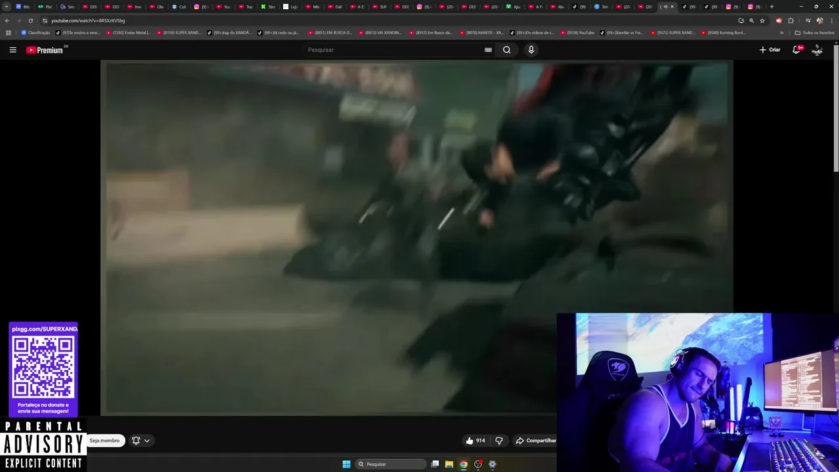Open the Todos os favoritos folder
The image size is (839, 472).
click(x=814, y=33)
